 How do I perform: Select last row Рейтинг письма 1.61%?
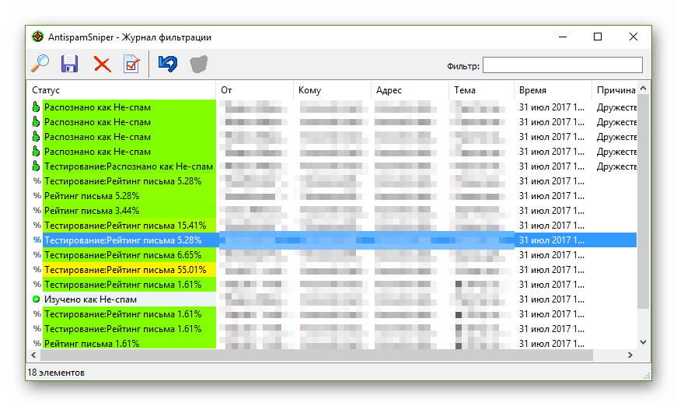(332, 343)
